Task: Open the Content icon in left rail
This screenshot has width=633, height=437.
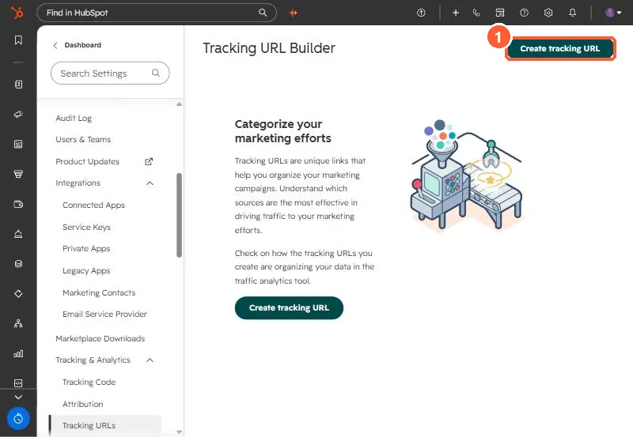Action: (18, 145)
